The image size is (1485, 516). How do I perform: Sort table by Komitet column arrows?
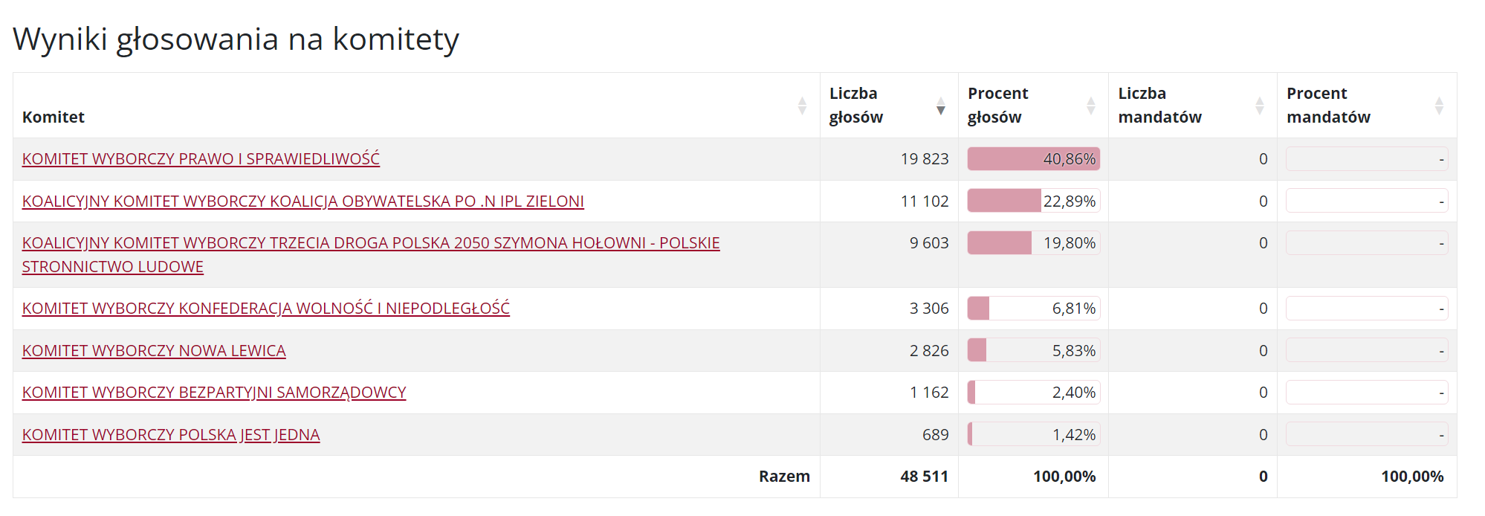(x=802, y=106)
